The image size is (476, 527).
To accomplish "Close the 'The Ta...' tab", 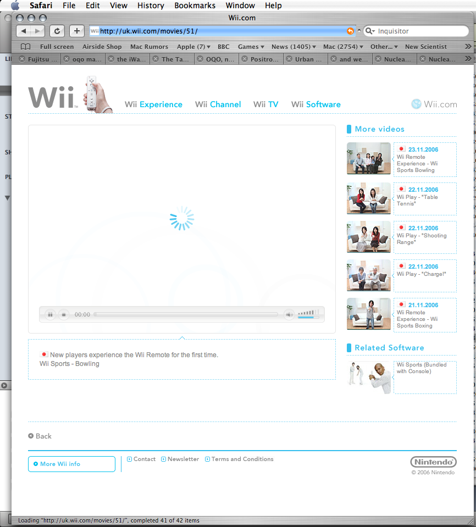I will click(x=156, y=59).
